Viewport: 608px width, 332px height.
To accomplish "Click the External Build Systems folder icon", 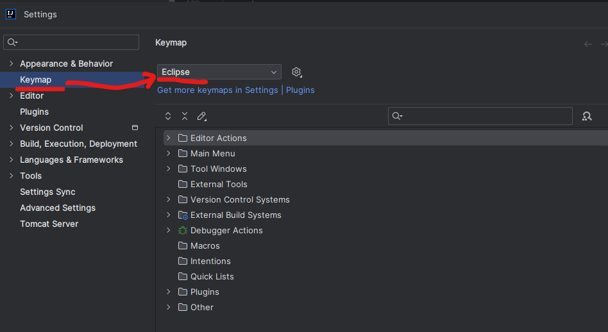I will tap(183, 215).
